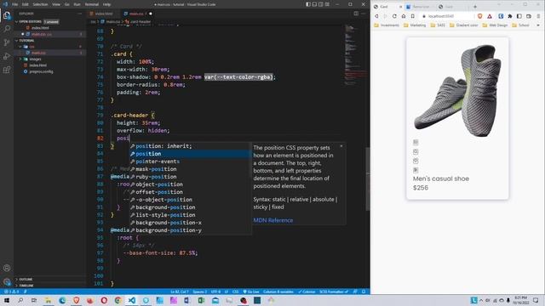Click the Brave Rewards triangle icon
Image resolution: width=545 pixels, height=306 pixels.
[x=490, y=16]
